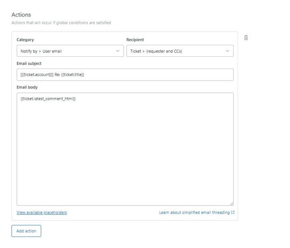Expand the Recipient dropdown chevron arrow
Screen dimensions: 290x248
pyautogui.click(x=227, y=51)
